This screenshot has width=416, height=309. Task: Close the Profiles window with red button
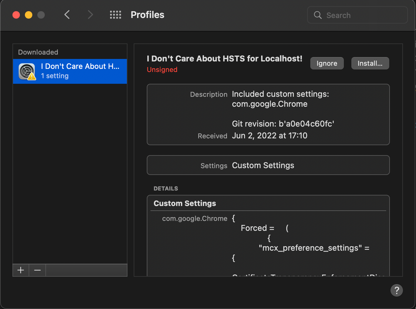[x=16, y=15]
